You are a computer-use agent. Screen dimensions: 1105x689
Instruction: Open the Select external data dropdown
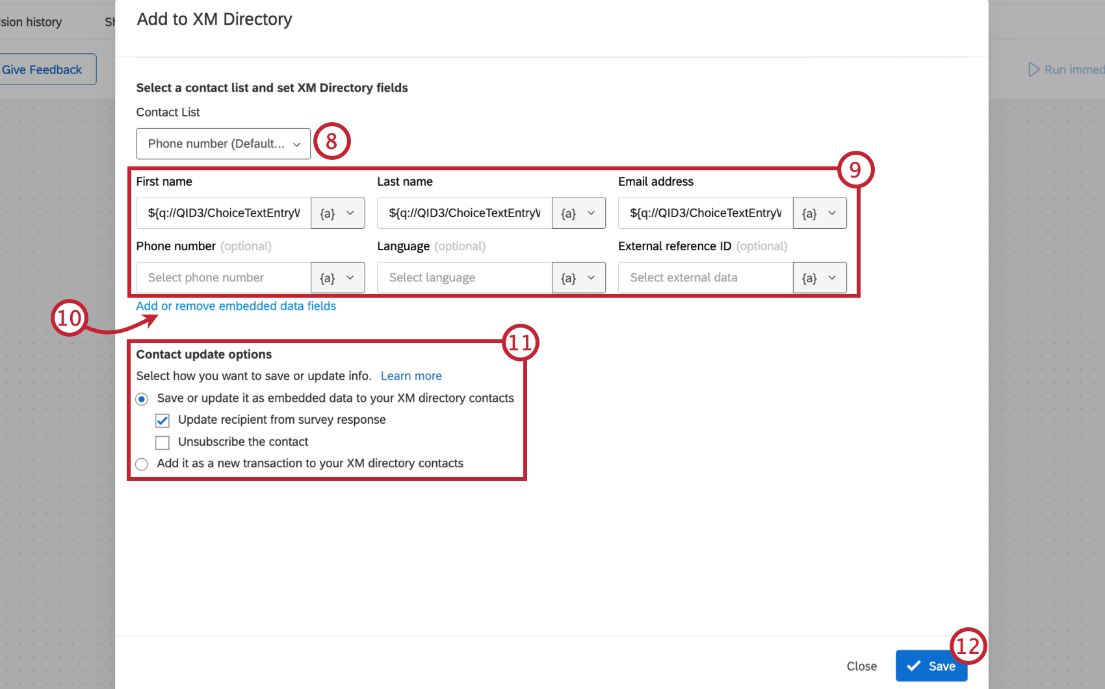tap(704, 278)
